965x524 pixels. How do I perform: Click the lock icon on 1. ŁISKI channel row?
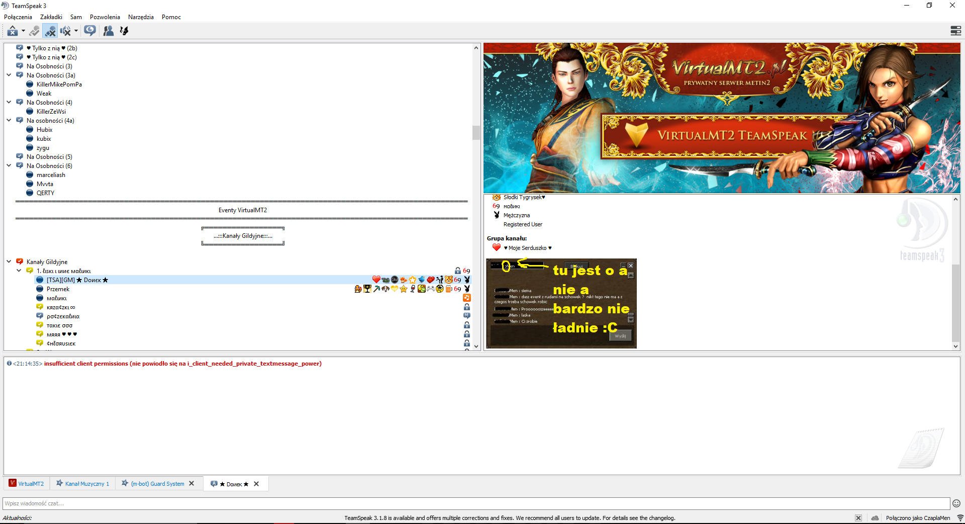pos(458,271)
